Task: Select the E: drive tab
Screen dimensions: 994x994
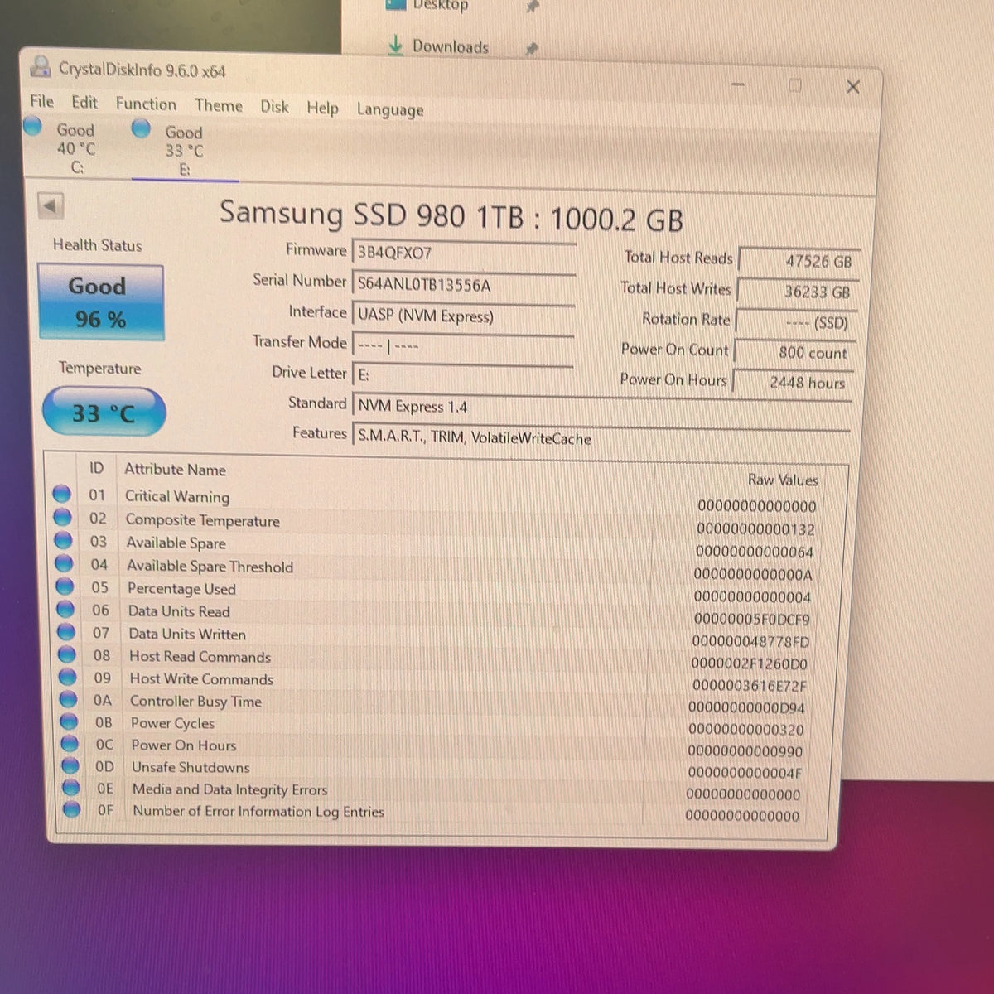Action: pos(184,150)
